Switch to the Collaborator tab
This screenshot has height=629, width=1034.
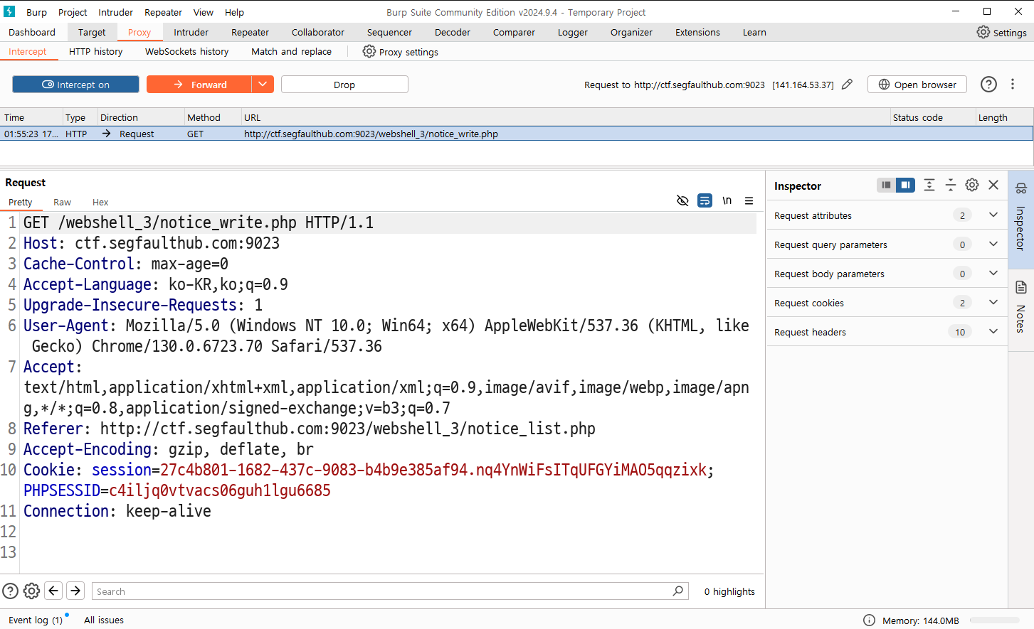(317, 32)
